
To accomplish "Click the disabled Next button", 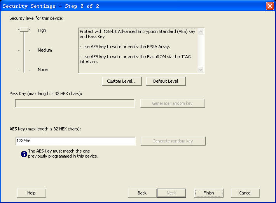I will click(171, 193).
